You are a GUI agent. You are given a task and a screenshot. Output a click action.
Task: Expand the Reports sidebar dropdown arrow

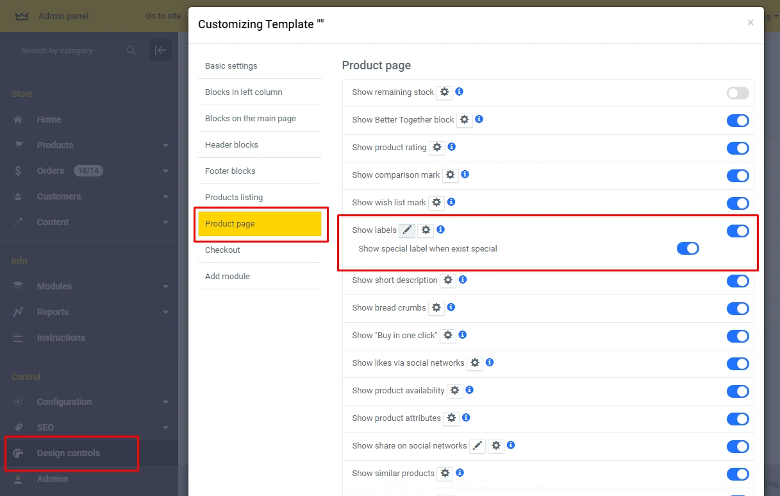click(165, 312)
